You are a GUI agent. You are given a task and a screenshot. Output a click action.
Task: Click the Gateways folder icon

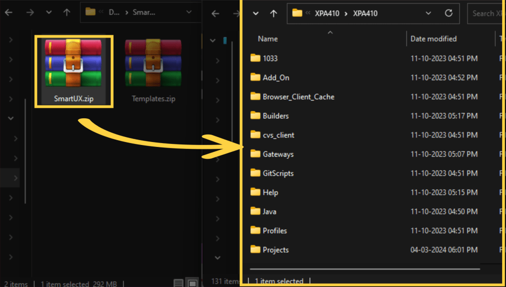(x=255, y=154)
